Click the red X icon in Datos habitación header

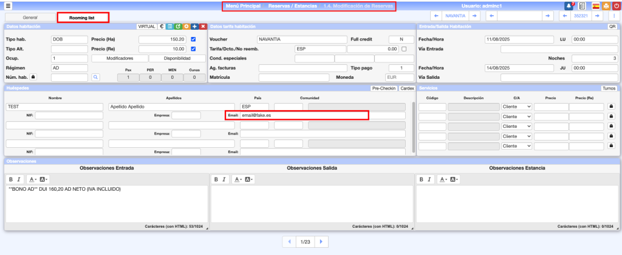click(202, 27)
